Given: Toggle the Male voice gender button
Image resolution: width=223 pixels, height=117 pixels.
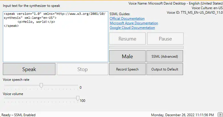Looking at the screenshot, I should 127,56.
